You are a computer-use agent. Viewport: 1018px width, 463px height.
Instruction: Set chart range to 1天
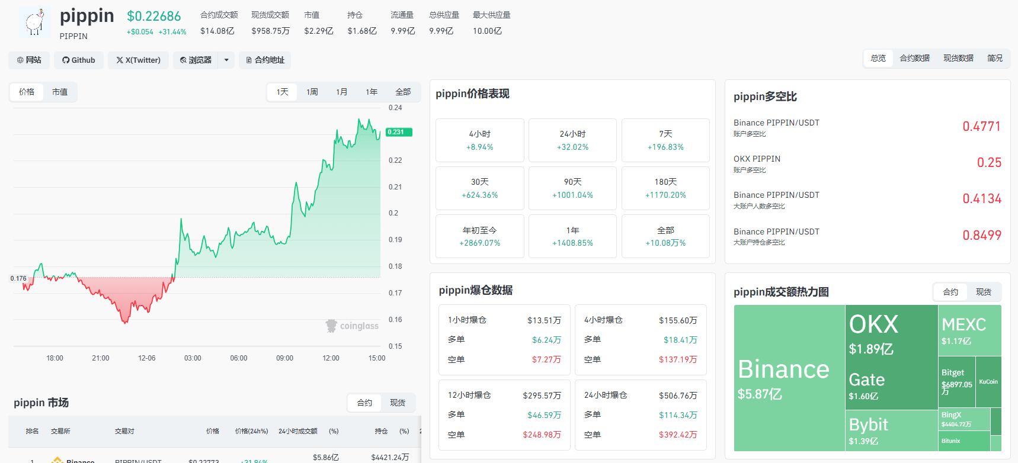click(283, 92)
